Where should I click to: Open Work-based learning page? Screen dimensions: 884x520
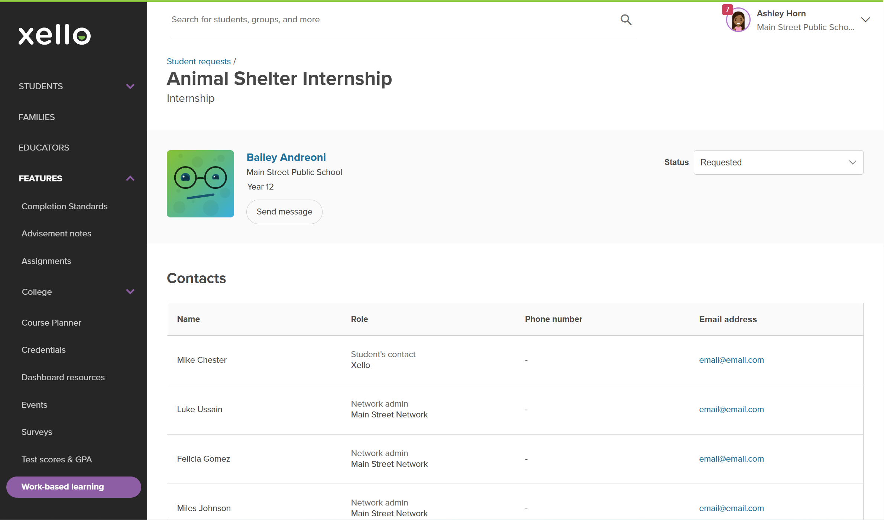74,487
